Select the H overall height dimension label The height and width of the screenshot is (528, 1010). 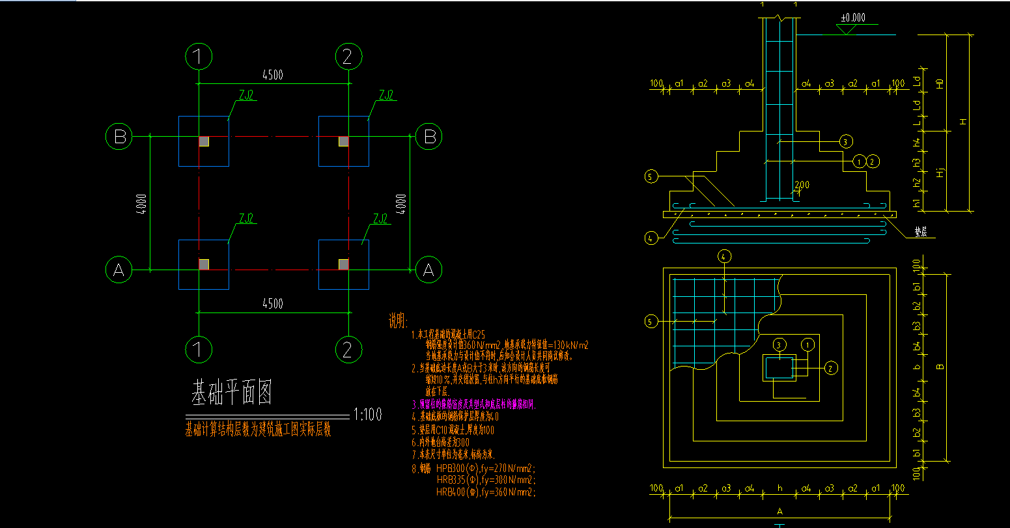[963, 122]
